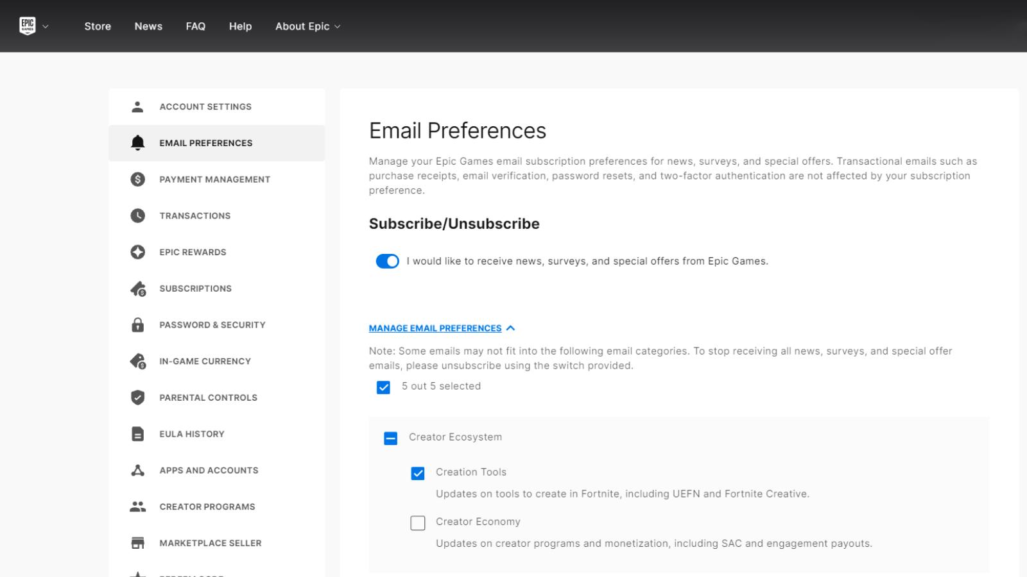Open Subscriptions sidebar label

pos(196,288)
